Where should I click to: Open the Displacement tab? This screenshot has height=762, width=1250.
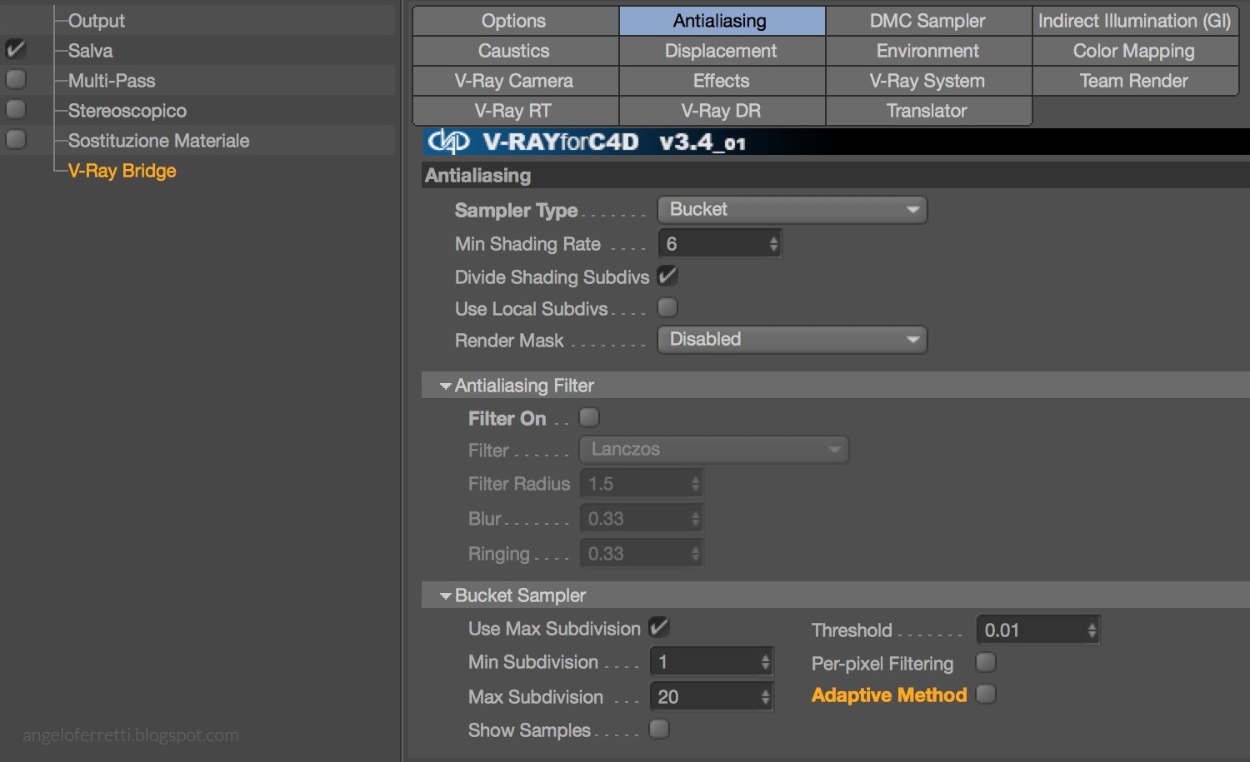[722, 51]
